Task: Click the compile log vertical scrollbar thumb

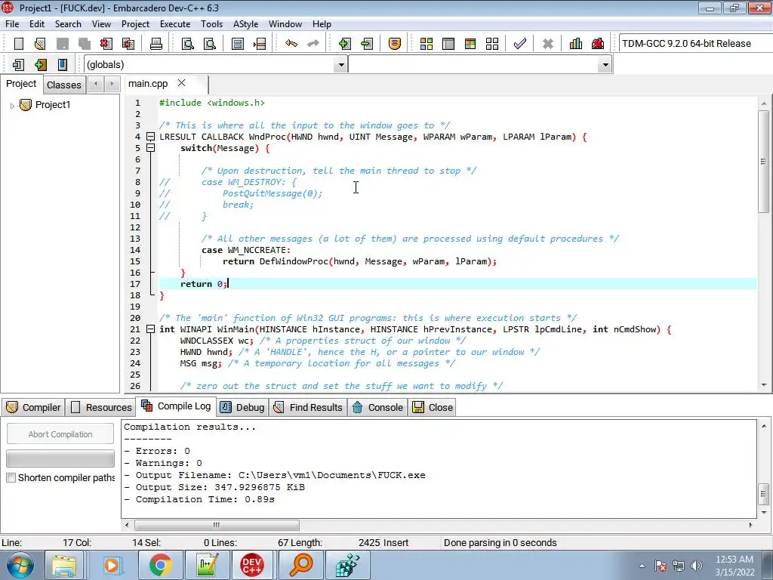Action: pos(763,492)
